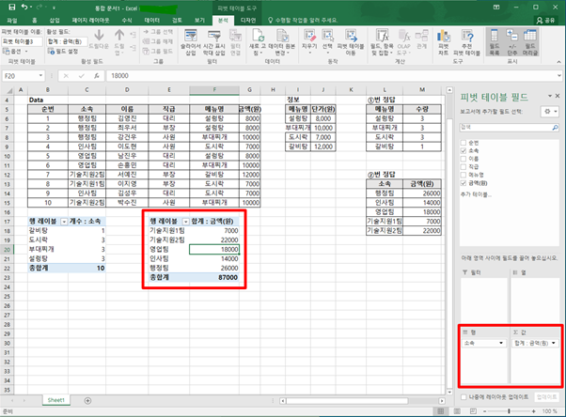Click the horizontal scrollbar thumb
The image size is (566, 417).
click(x=347, y=401)
